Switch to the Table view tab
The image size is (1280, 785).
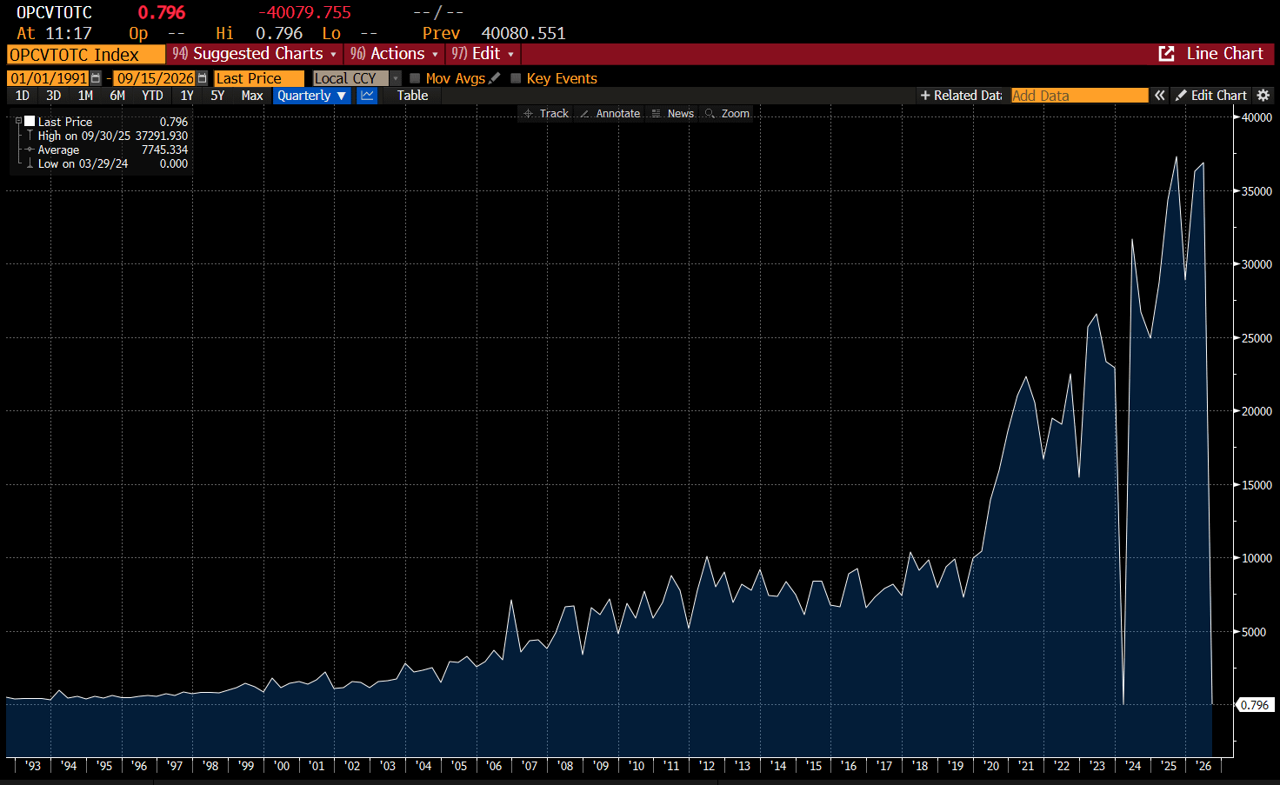412,96
